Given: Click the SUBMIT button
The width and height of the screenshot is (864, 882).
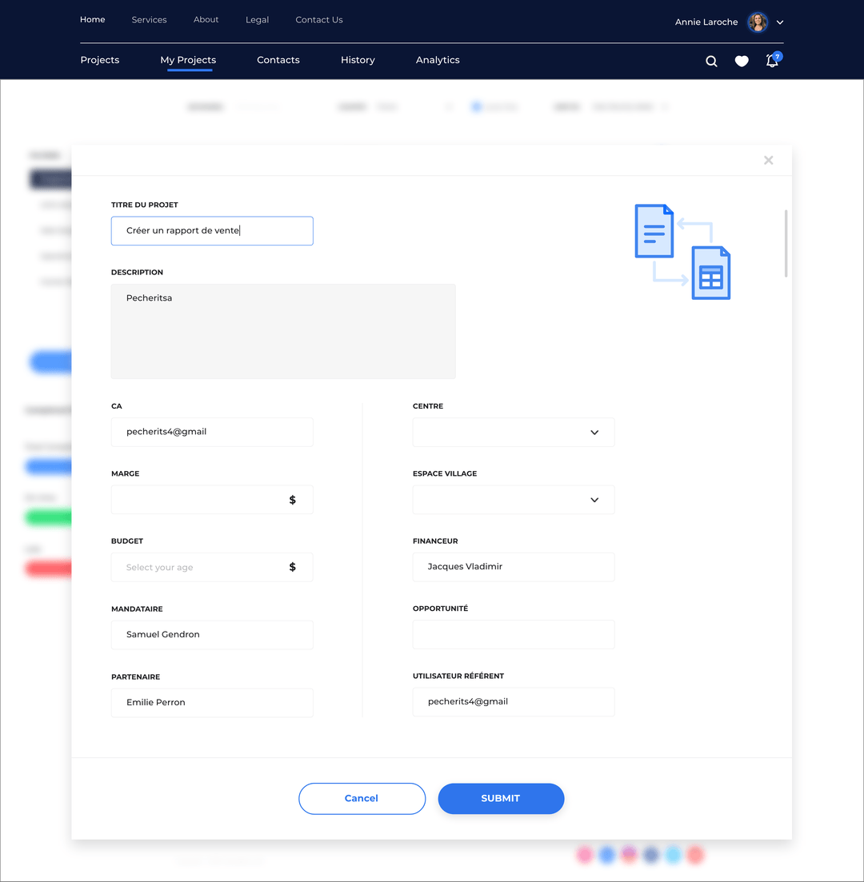Looking at the screenshot, I should pos(501,798).
